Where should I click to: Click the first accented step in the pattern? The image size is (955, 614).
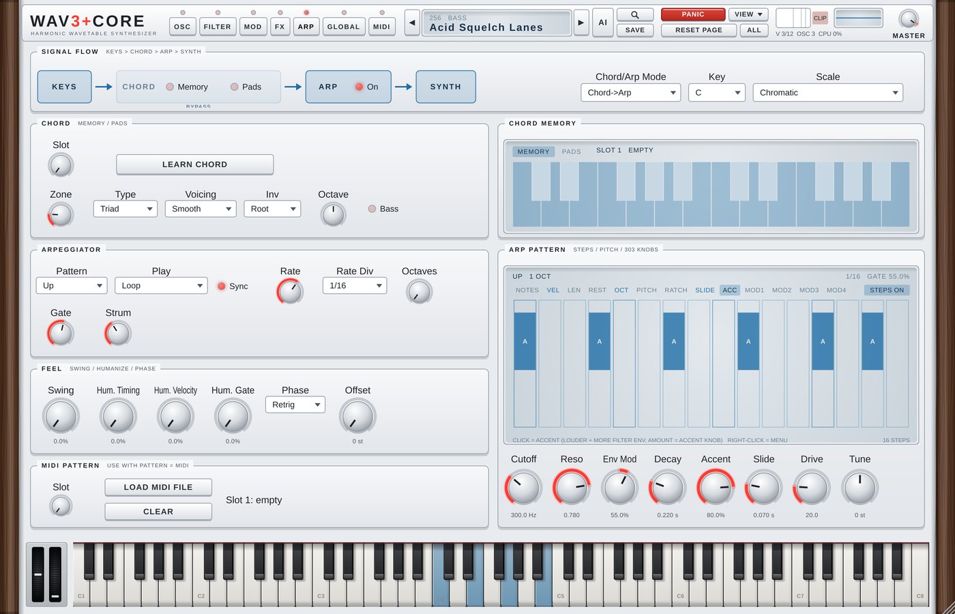(525, 341)
